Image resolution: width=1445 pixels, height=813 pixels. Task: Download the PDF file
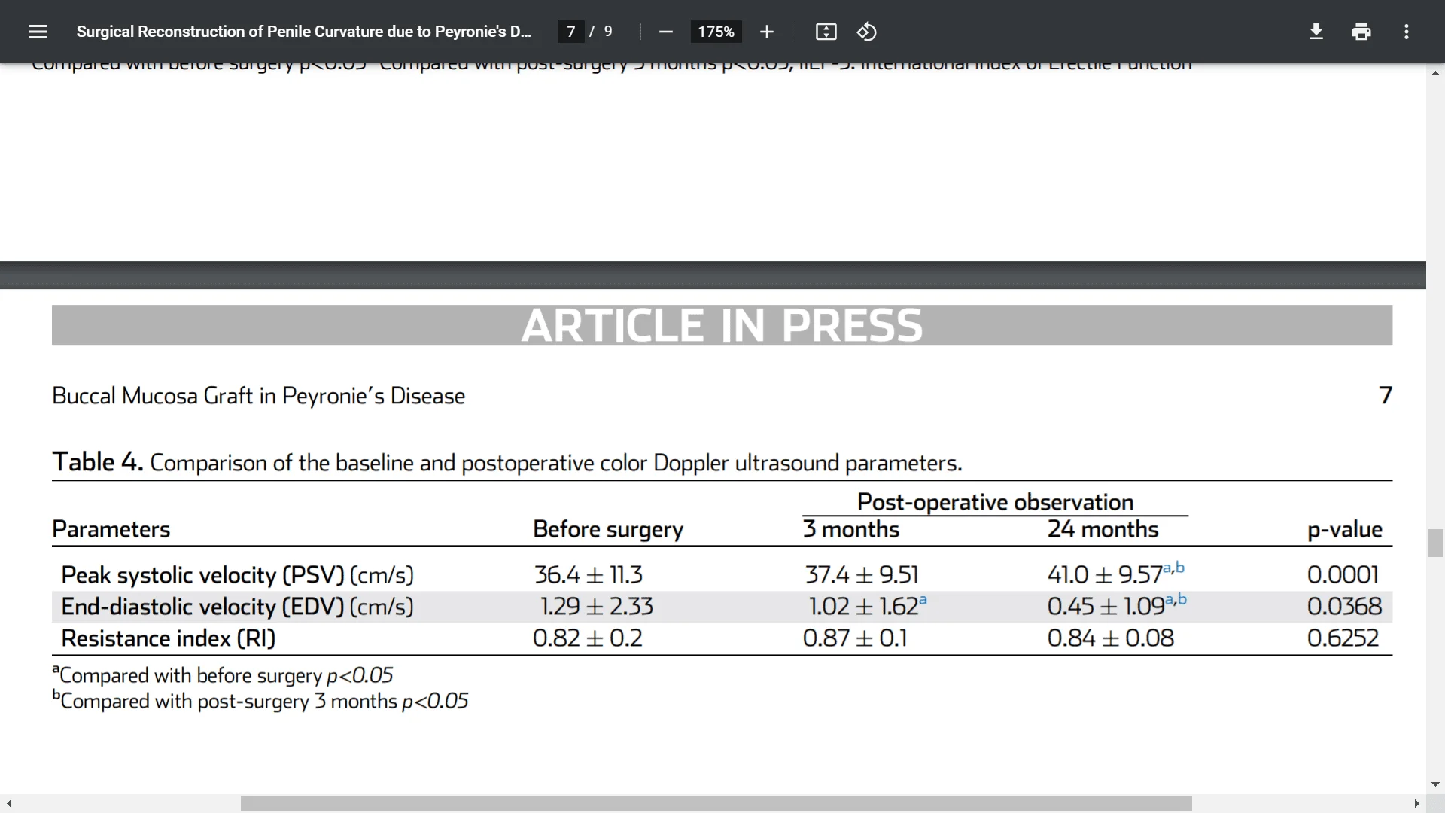pyautogui.click(x=1316, y=32)
